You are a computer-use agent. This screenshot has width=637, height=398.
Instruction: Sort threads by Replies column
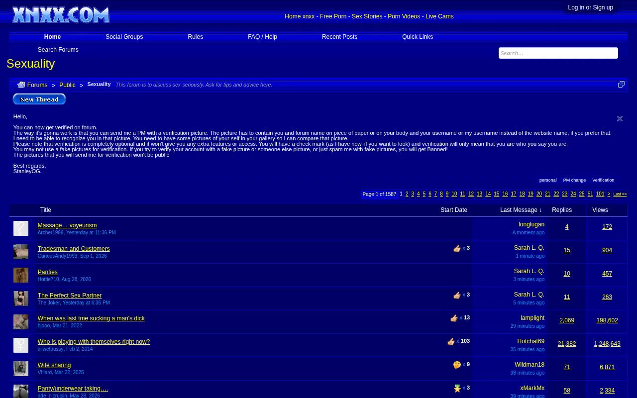tap(562, 210)
